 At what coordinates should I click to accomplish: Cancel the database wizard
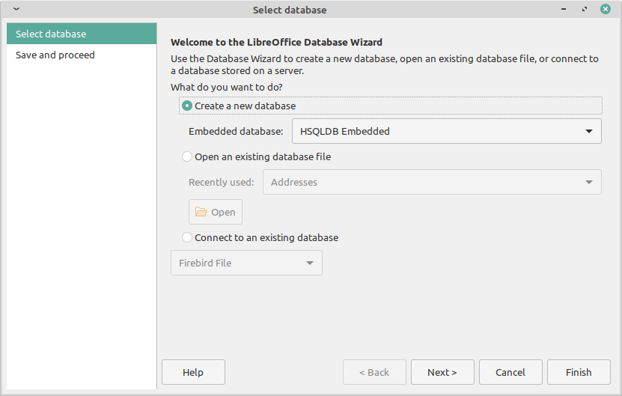coord(510,372)
